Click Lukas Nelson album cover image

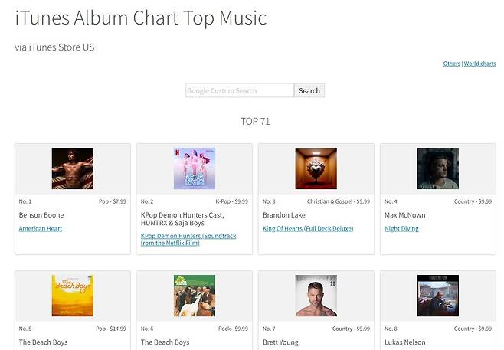(x=437, y=296)
